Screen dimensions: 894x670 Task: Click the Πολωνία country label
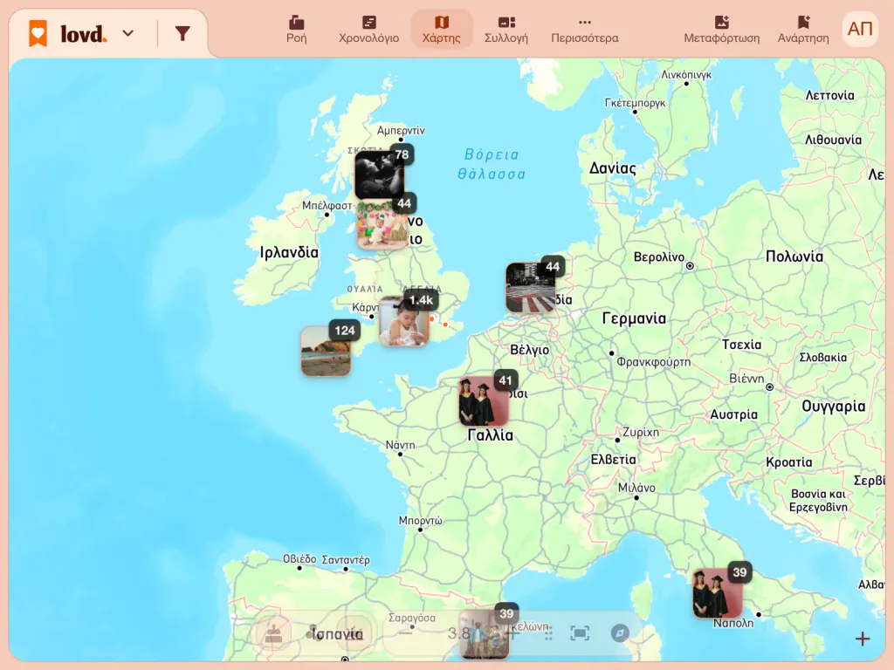pyautogui.click(x=794, y=256)
